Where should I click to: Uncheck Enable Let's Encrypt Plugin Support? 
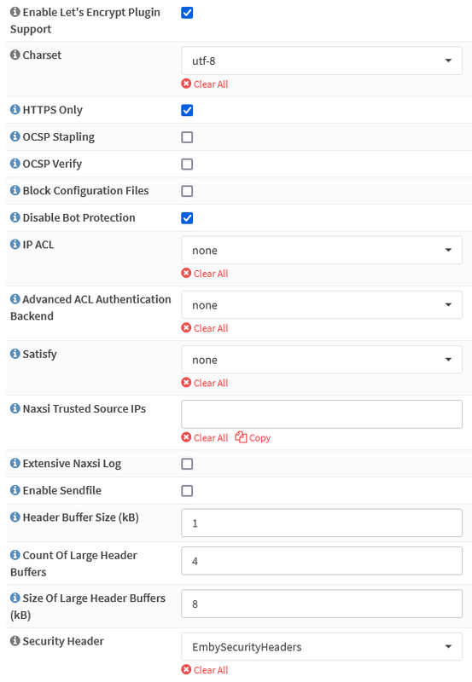(187, 13)
